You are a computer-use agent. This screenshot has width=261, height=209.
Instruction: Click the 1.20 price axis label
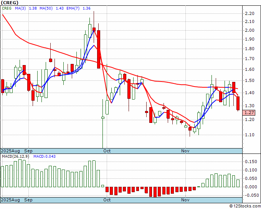(x=249, y=119)
